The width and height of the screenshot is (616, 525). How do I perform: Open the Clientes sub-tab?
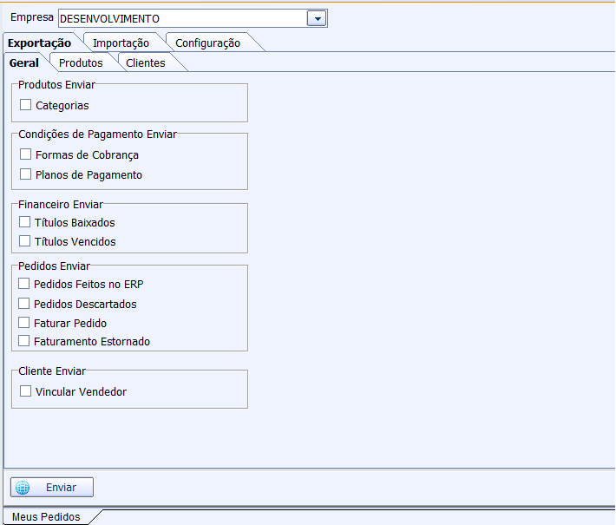[x=145, y=62]
